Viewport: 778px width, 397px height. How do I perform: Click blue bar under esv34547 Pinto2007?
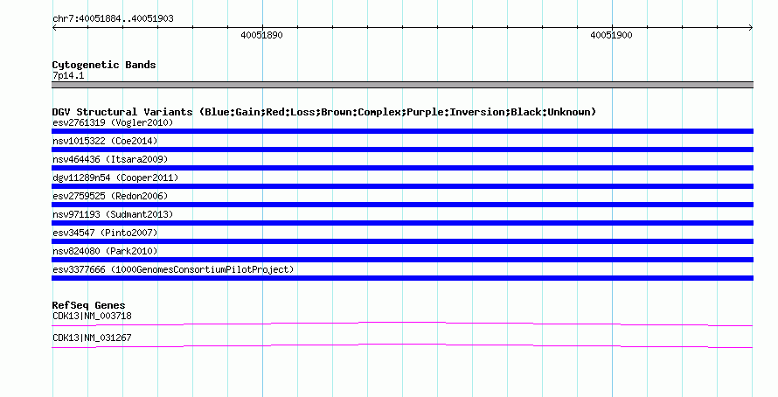(402, 241)
